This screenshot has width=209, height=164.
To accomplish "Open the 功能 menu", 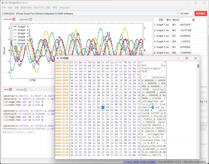I will pos(10,7).
